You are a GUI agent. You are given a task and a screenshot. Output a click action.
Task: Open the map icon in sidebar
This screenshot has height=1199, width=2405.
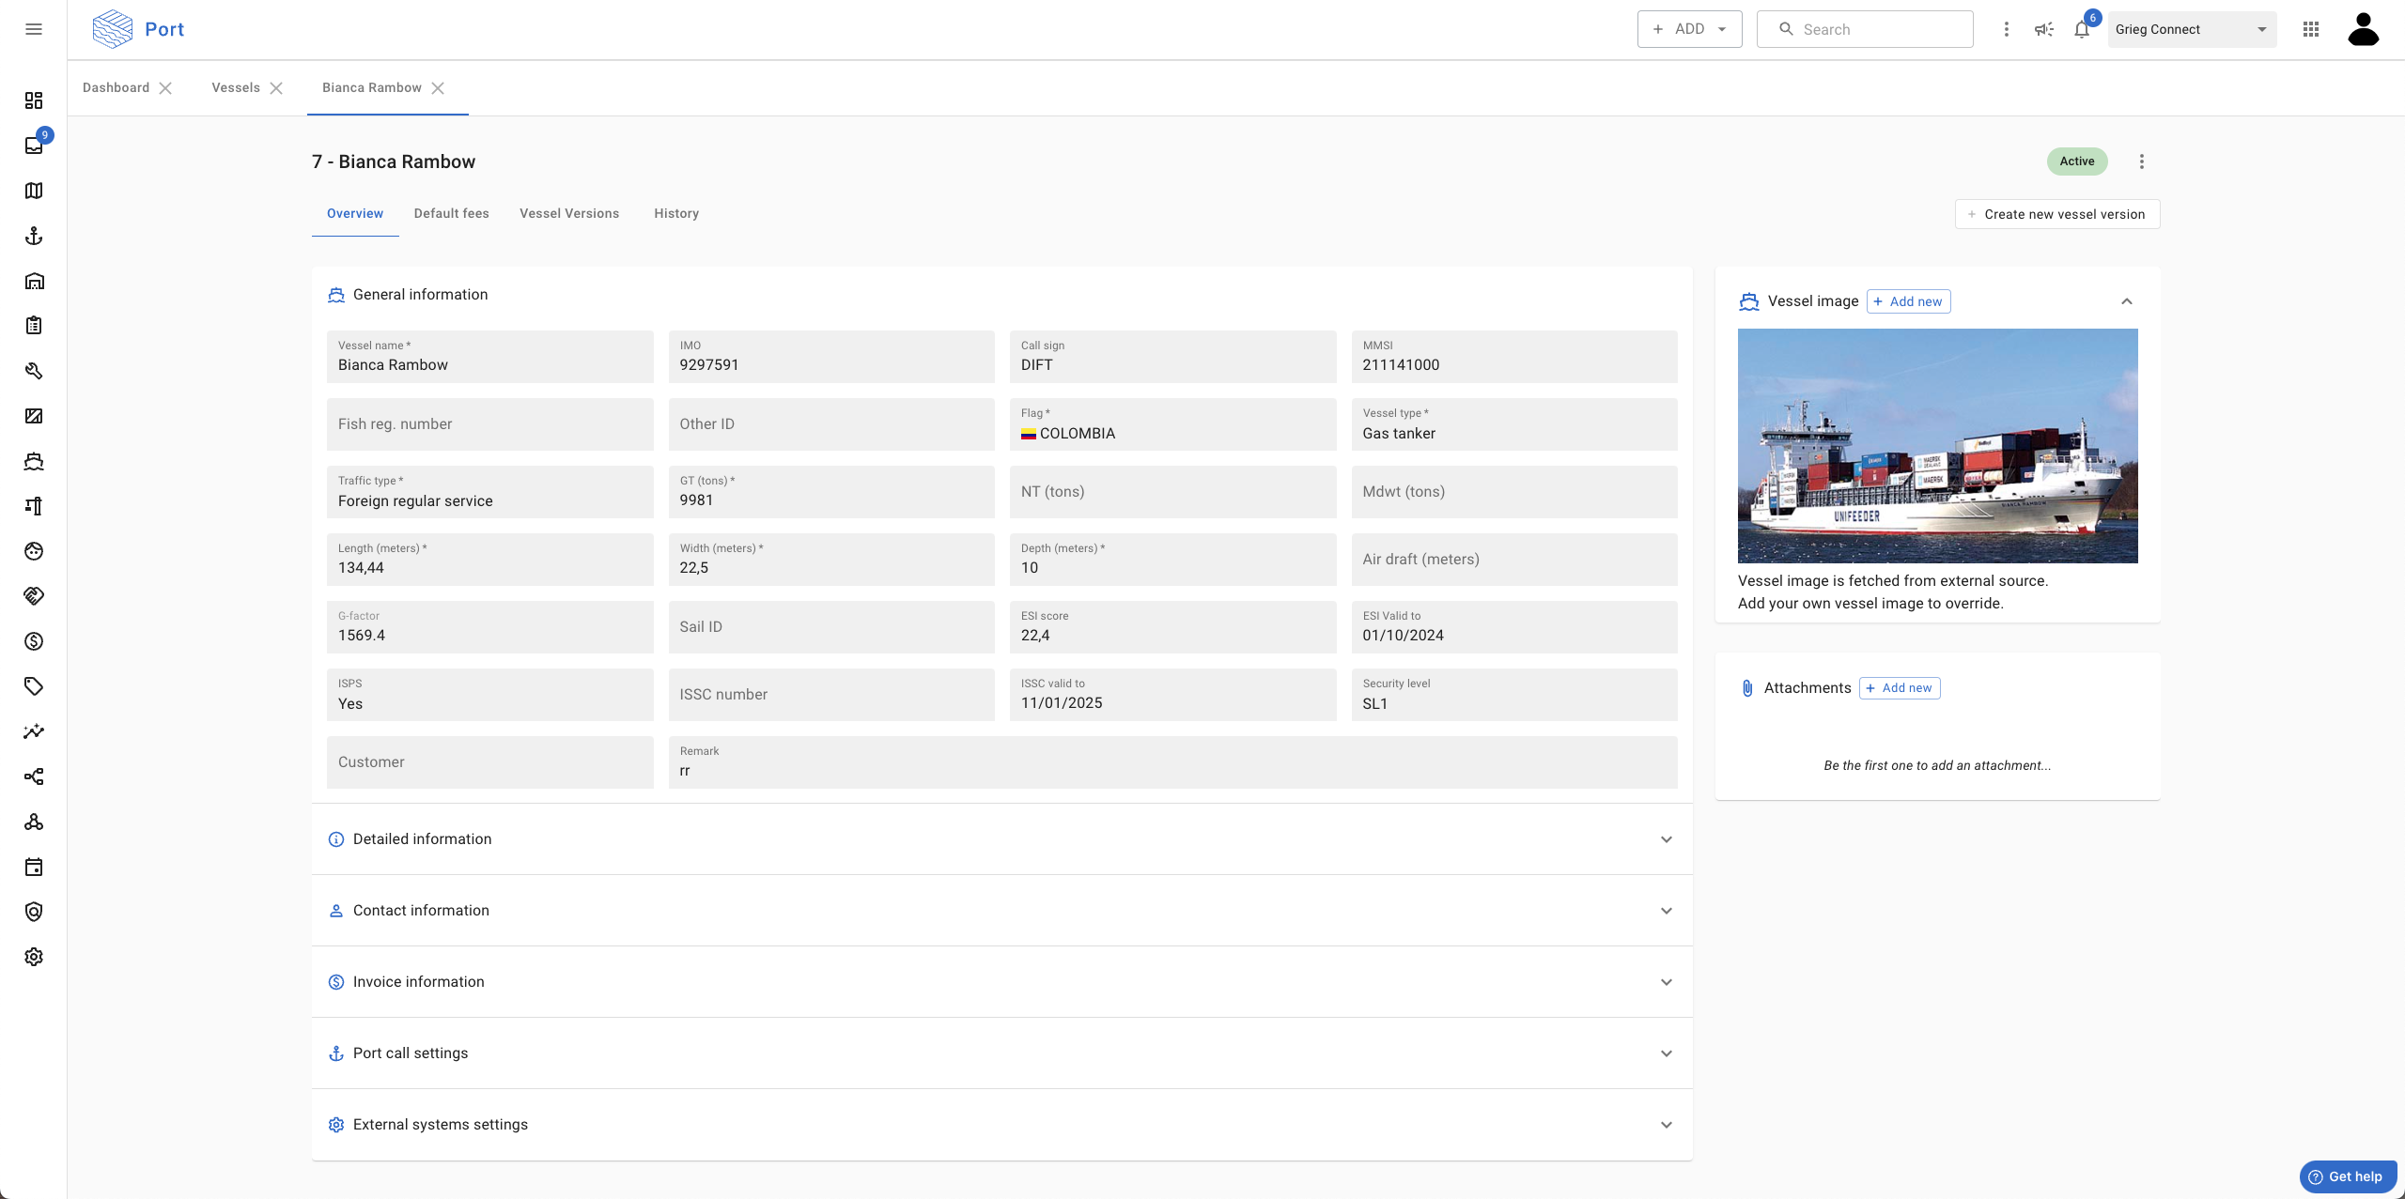coord(34,191)
